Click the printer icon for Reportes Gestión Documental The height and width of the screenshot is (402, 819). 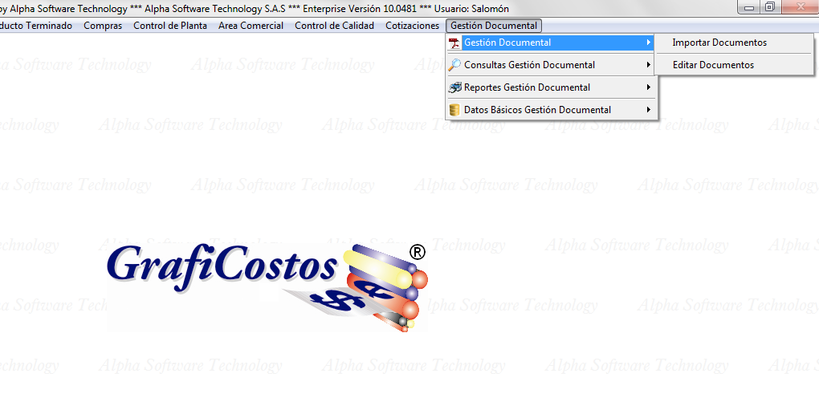(454, 87)
